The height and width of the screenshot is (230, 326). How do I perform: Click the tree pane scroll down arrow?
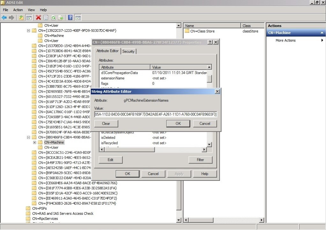coord(179,220)
